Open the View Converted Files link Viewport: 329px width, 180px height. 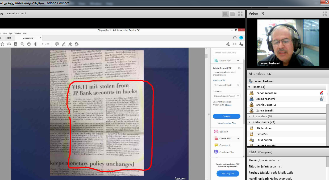227,123
